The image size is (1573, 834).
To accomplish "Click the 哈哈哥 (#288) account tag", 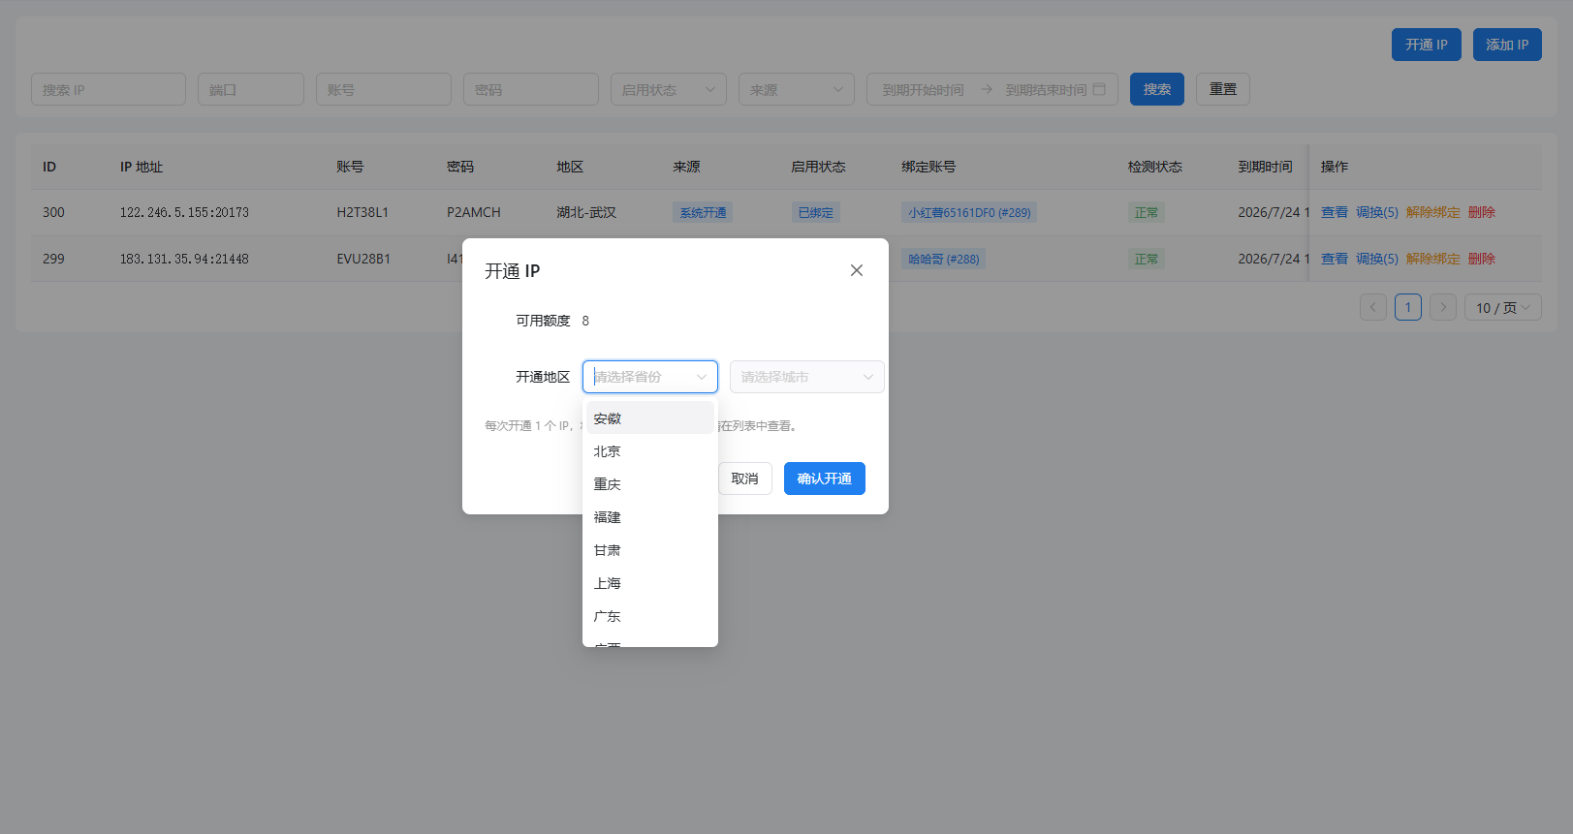I will tap(944, 259).
